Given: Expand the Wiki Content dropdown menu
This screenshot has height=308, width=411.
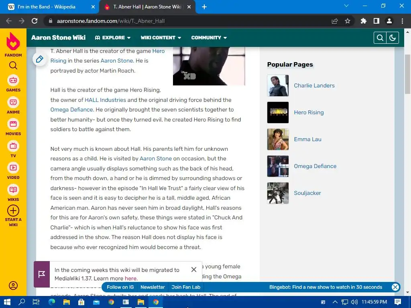Looking at the screenshot, I should pyautogui.click(x=161, y=38).
